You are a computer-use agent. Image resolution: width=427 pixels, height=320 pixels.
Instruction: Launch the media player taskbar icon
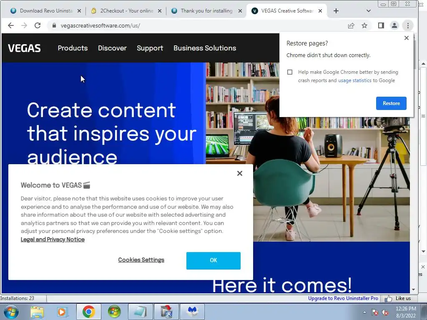point(63,312)
